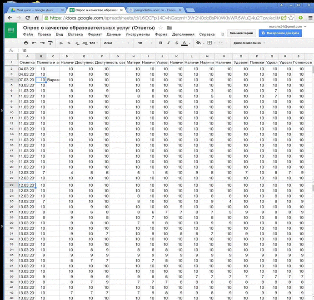This screenshot has height=300, width=314.
Task: Open the Форма menu
Action: point(161,34)
